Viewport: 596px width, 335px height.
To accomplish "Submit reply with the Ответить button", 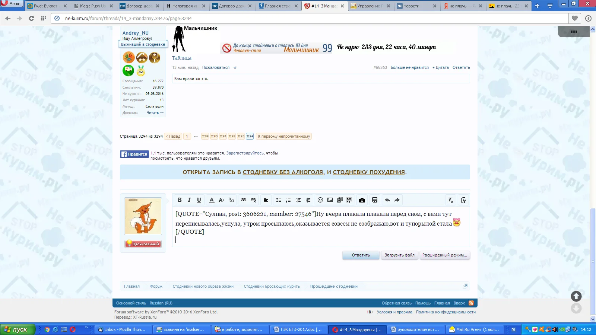I will tap(361, 255).
